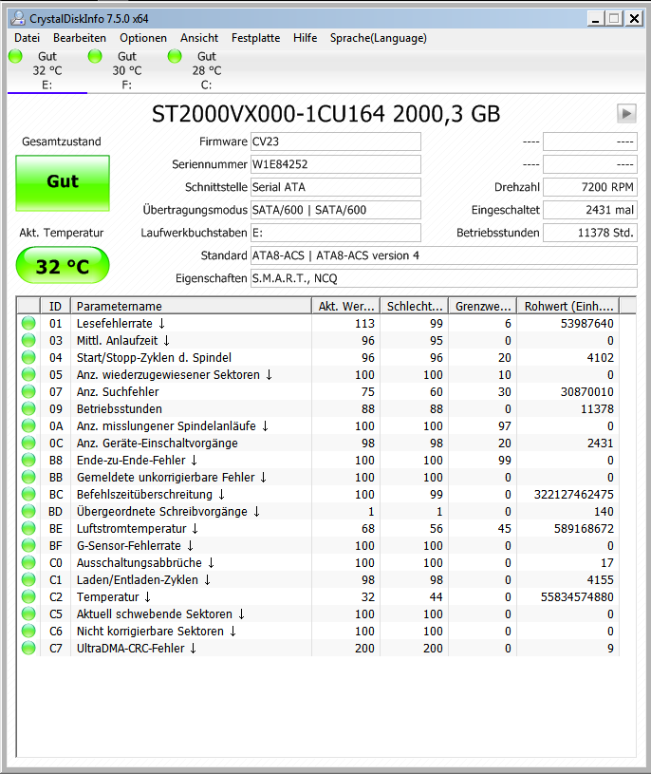Select the green status icon for drive F:
This screenshot has height=774, width=651.
pos(95,56)
